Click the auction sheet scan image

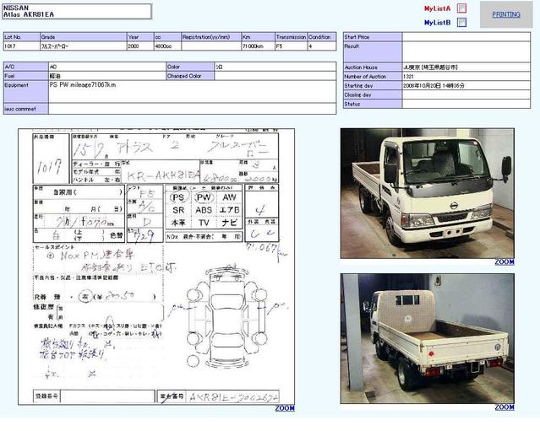156,267
